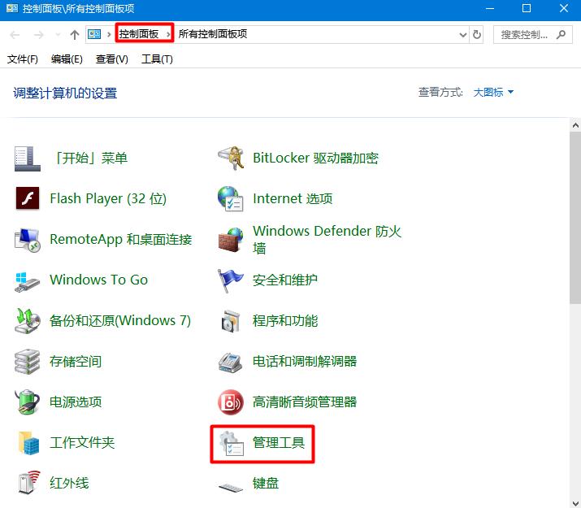This screenshot has width=581, height=508.
Task: Open the Flash Player (32 位) icon
Action: coord(28,198)
